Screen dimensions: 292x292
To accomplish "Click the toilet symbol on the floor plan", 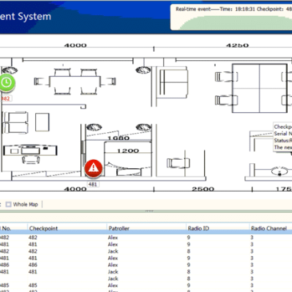I will tap(279, 171).
